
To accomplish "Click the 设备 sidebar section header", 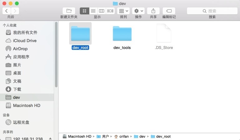I will [6, 115].
